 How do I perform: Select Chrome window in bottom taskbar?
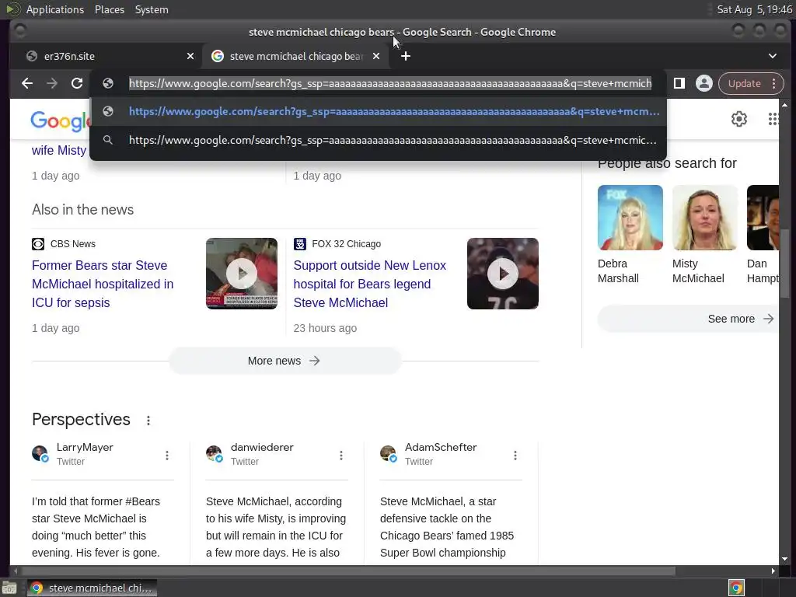(x=92, y=588)
